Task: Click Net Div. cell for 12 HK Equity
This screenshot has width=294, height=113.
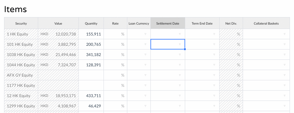Action: point(231,96)
